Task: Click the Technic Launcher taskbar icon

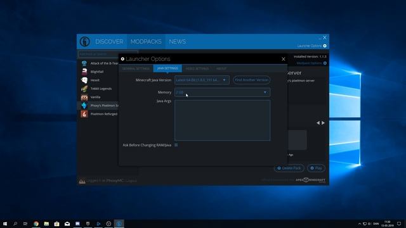Action: [119, 224]
